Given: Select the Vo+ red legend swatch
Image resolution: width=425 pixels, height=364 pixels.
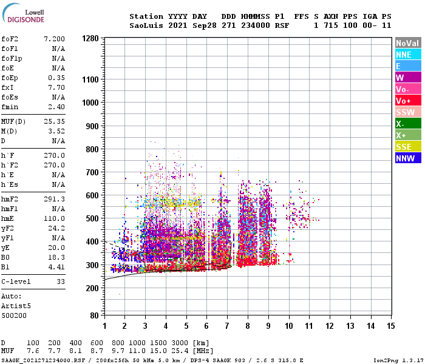Looking at the screenshot, I should click(408, 101).
